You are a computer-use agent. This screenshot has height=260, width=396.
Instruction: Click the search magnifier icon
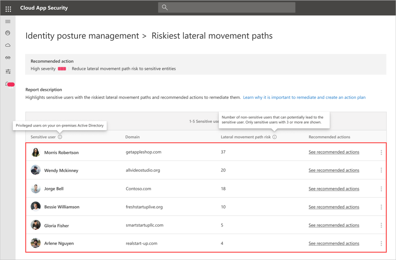[165, 7]
